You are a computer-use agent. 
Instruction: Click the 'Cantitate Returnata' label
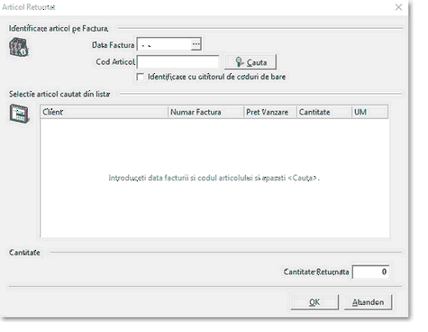pyautogui.click(x=316, y=272)
